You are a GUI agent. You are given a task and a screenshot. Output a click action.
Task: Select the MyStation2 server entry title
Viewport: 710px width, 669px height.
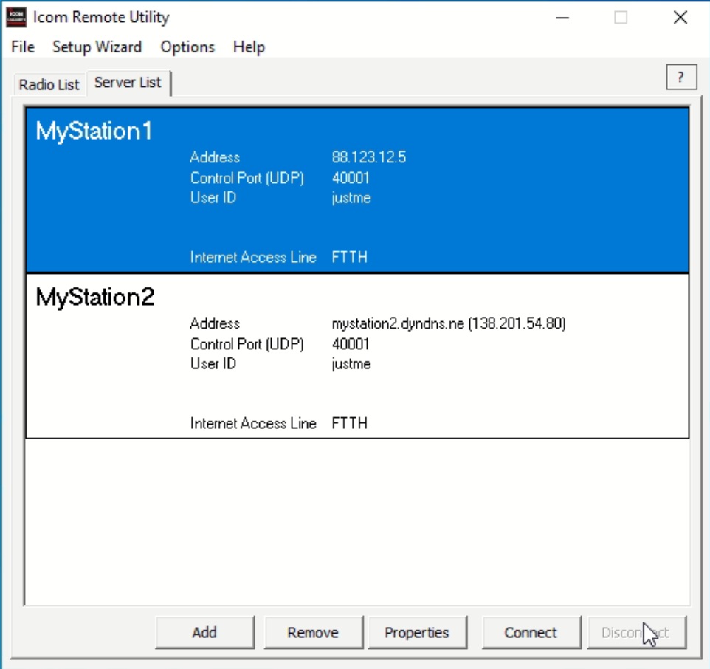[x=95, y=298]
